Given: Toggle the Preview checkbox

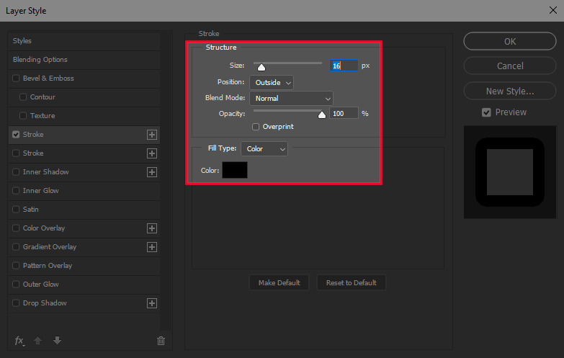Looking at the screenshot, I should click(486, 112).
